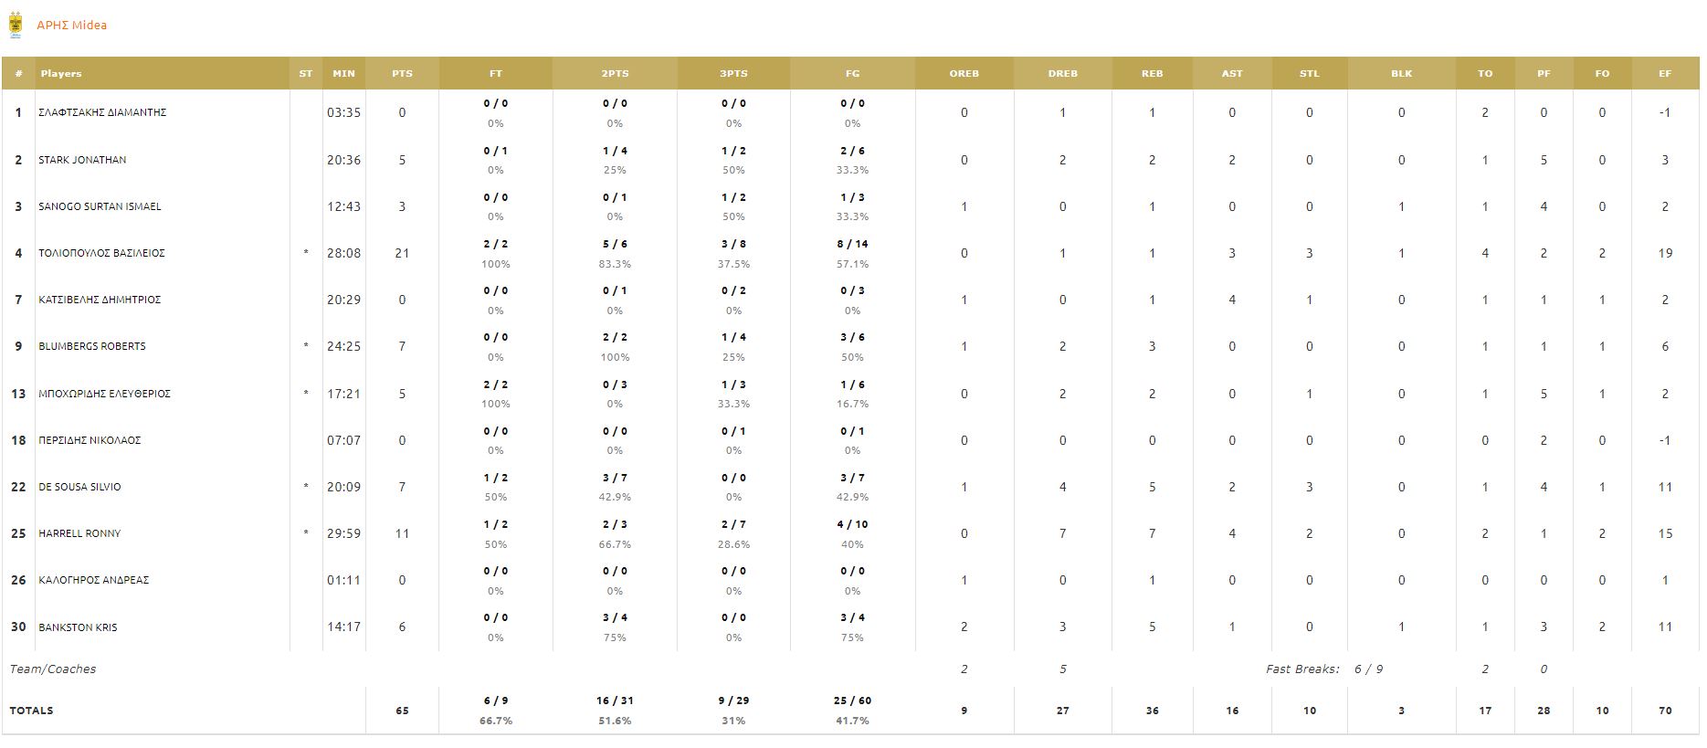Screen dimensions: 1707x748
Task: Open HARRELL RONNY player row
Action: 79,533
